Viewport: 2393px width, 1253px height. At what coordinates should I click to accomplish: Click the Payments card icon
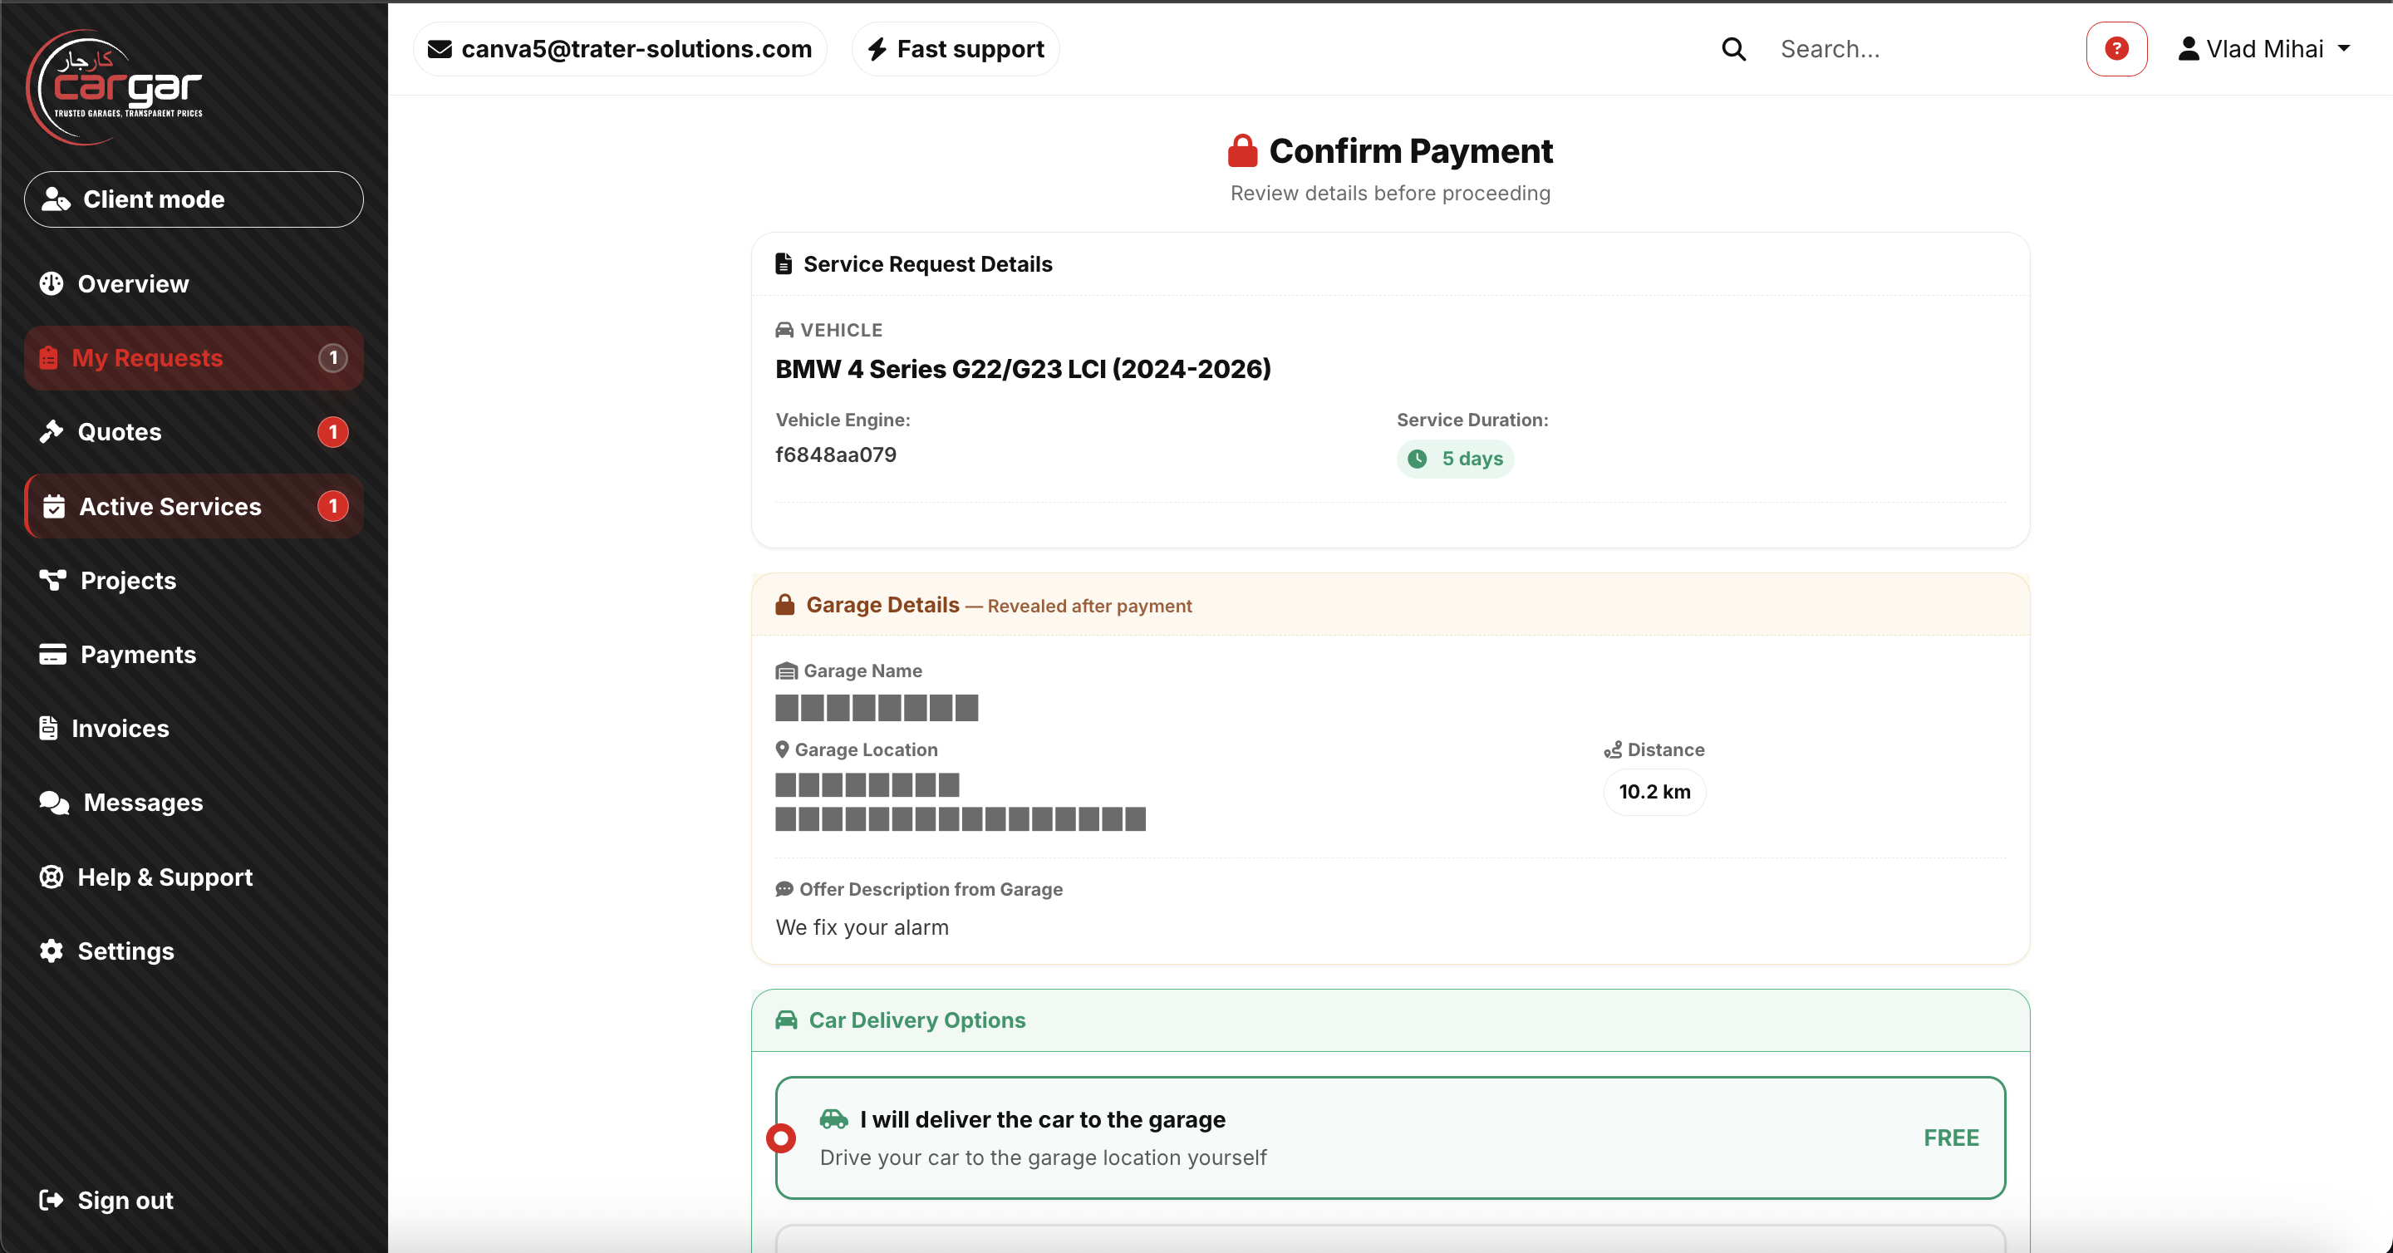click(x=52, y=654)
